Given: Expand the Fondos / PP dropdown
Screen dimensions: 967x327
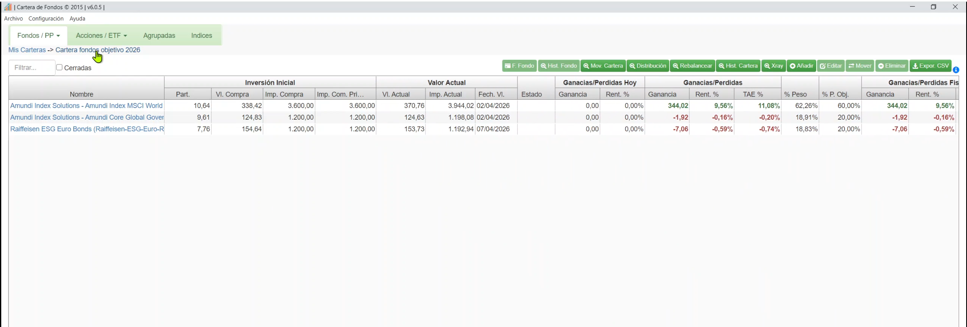Looking at the screenshot, I should [x=39, y=36].
